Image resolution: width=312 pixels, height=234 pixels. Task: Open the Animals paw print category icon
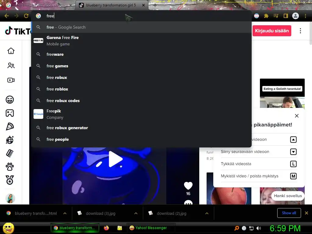(x=10, y=167)
